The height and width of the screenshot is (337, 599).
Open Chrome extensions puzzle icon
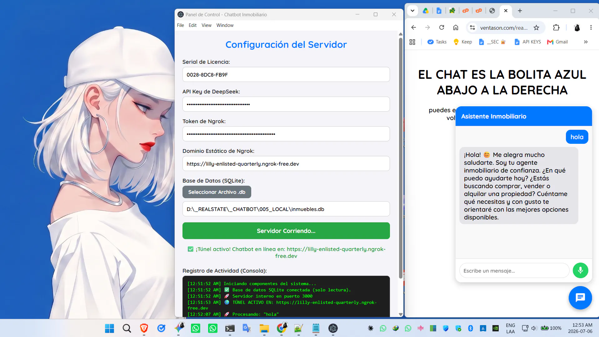coord(556,28)
